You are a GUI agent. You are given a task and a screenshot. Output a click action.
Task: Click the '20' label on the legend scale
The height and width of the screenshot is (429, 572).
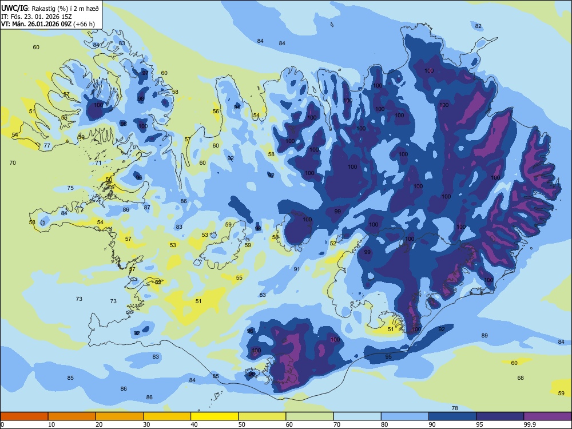pyautogui.click(x=99, y=424)
